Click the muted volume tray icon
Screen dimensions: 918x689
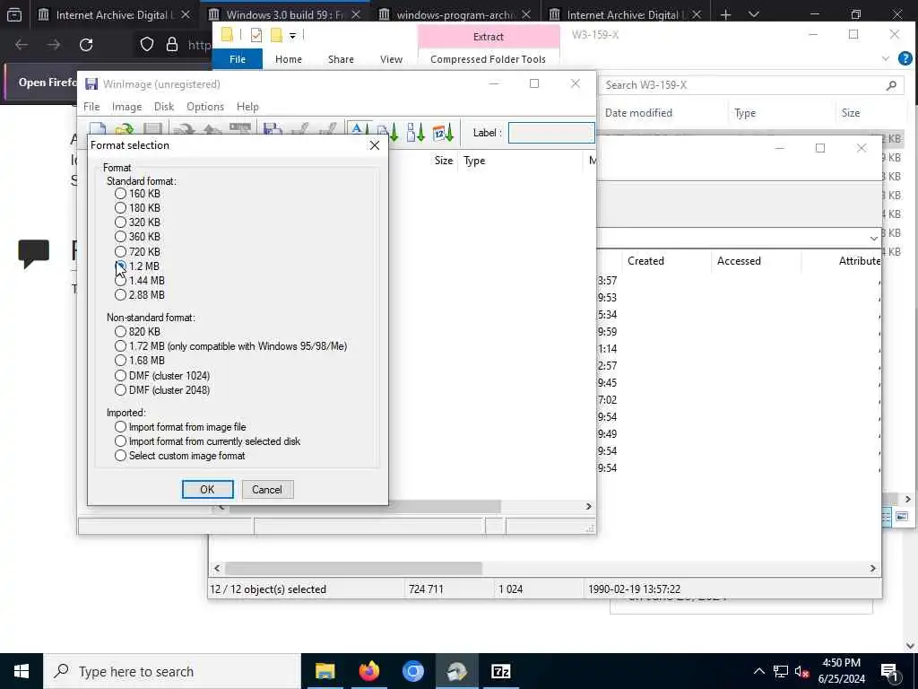click(x=801, y=671)
